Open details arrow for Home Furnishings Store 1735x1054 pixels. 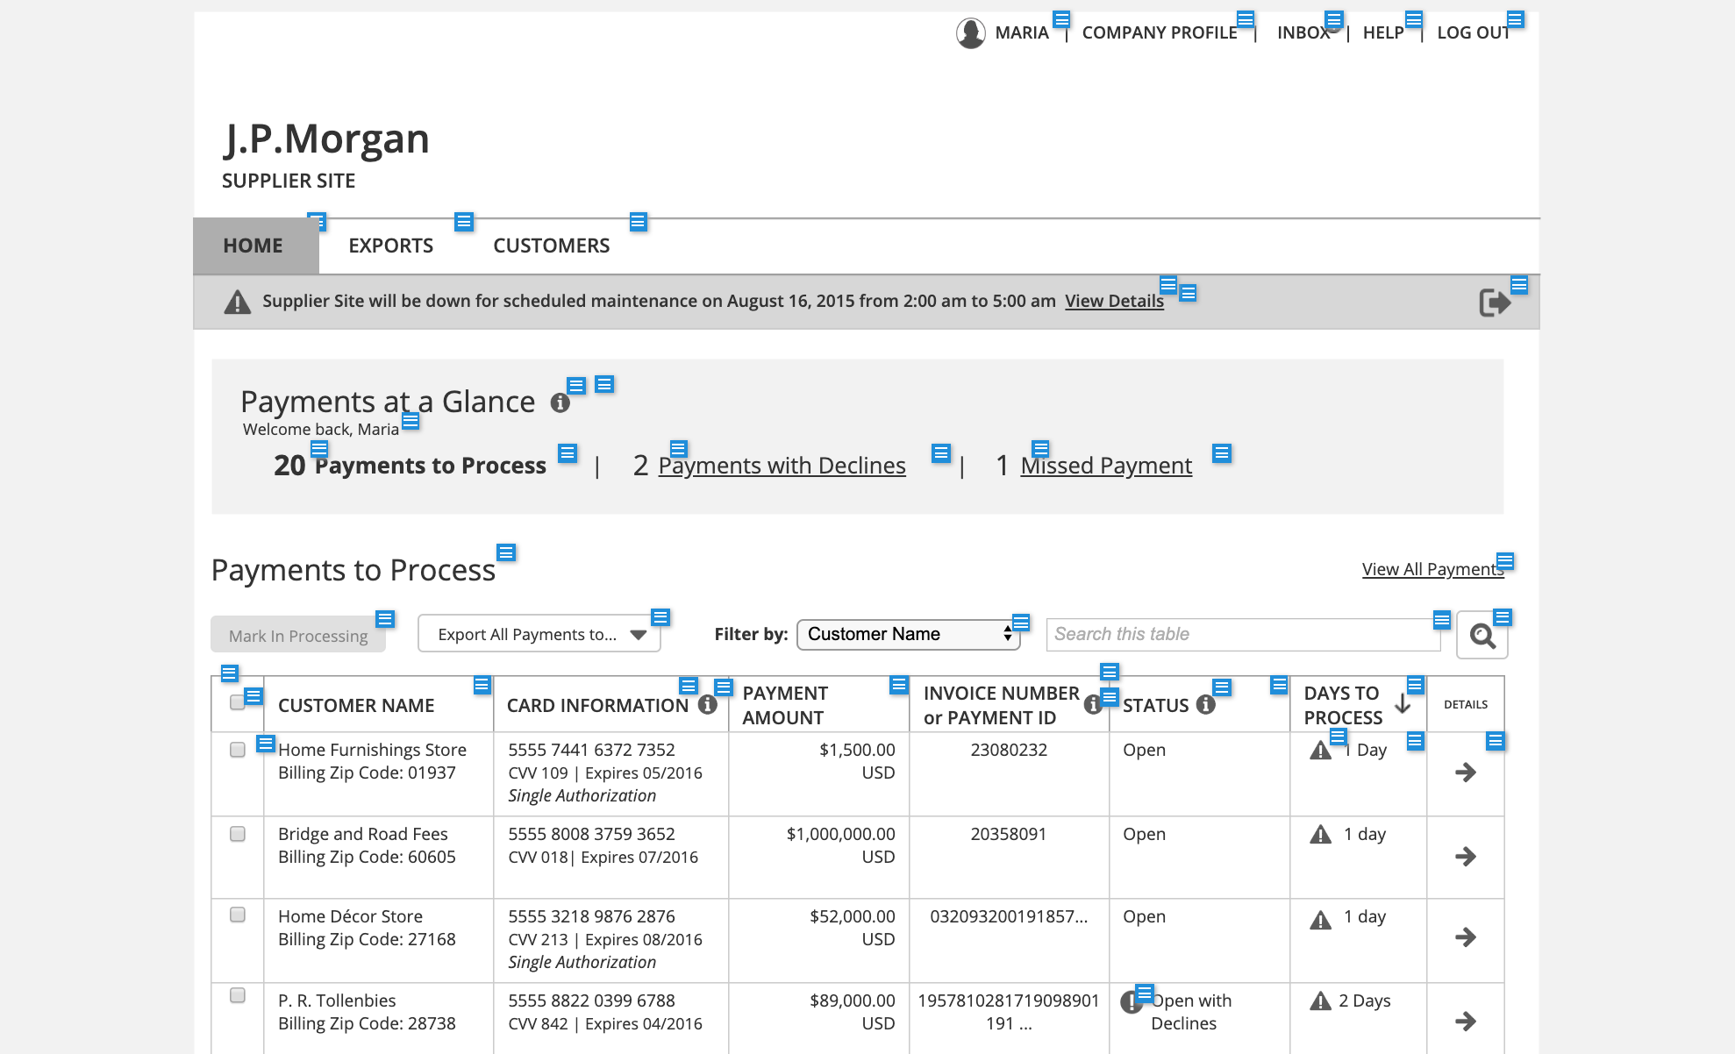1465,773
